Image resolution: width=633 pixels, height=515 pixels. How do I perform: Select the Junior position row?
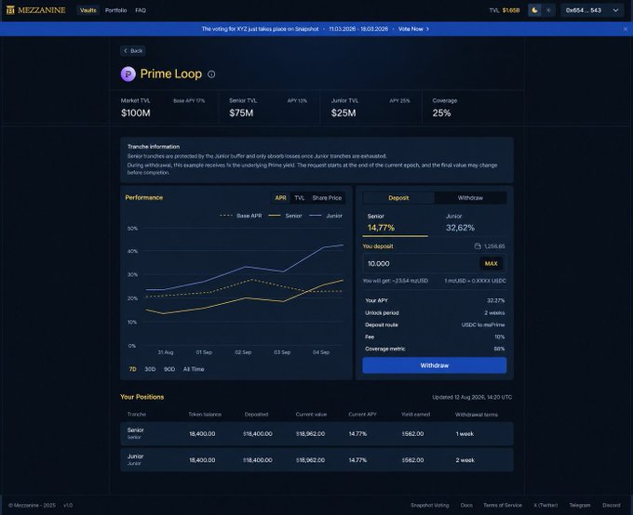point(316,460)
